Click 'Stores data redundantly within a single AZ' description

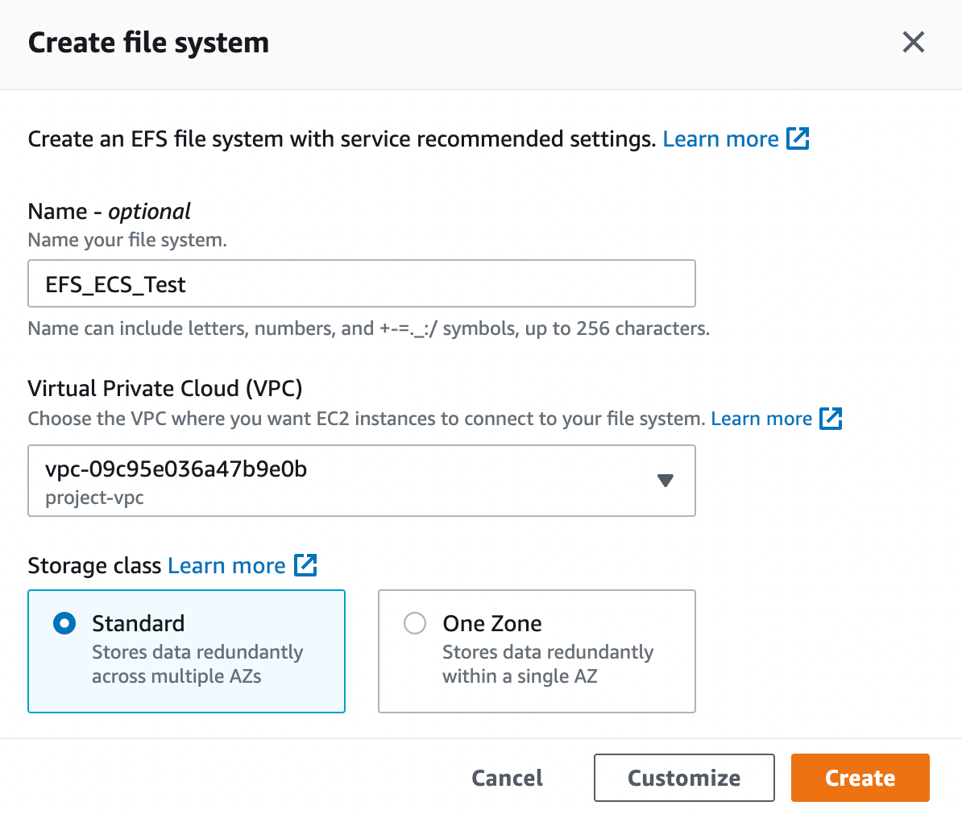pos(548,664)
